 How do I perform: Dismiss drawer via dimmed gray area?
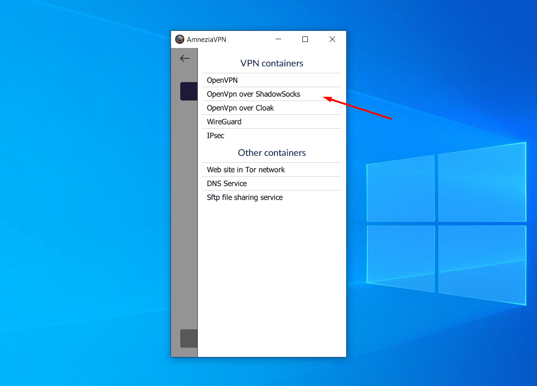click(184, 208)
